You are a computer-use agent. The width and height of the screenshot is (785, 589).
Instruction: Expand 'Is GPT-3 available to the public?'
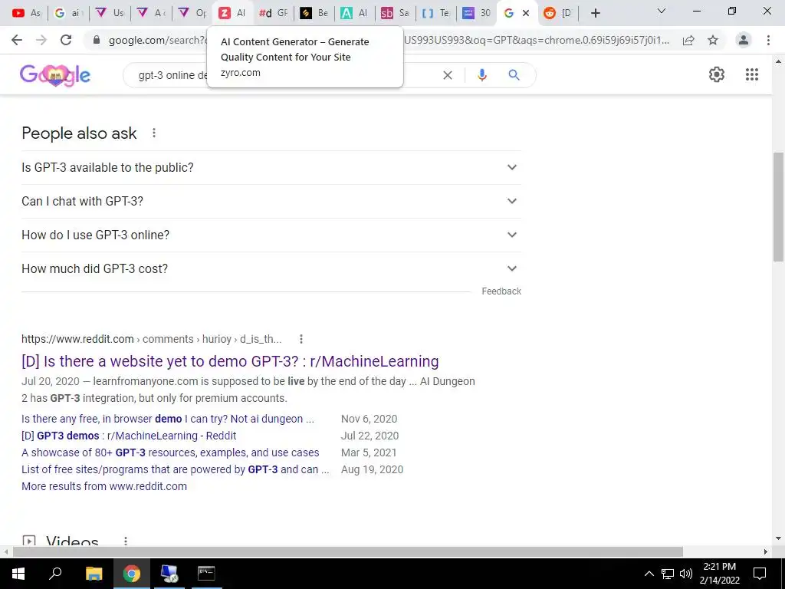271,167
